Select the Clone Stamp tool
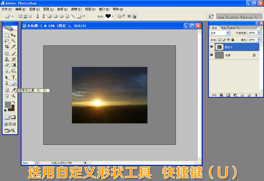 tap(7, 59)
